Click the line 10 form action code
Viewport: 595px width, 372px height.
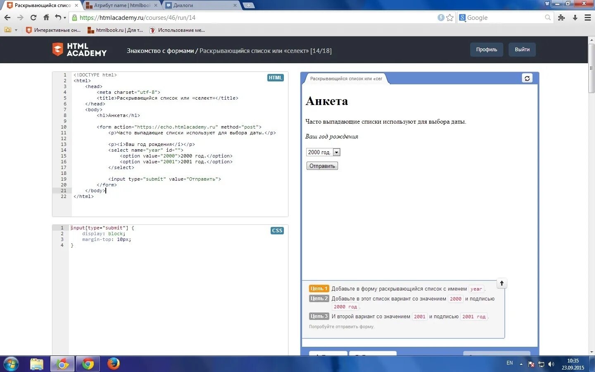tap(179, 127)
